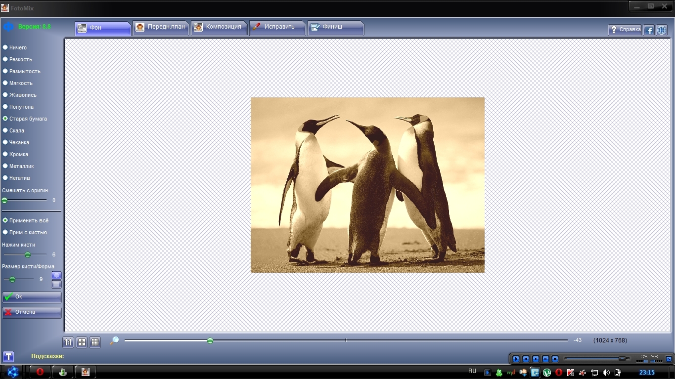Click the Отмена cancel button
This screenshot has height=379, width=675.
[x=32, y=312]
